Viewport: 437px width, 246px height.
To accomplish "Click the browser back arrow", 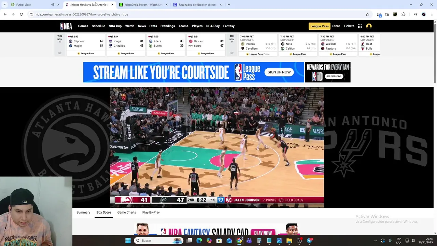I will (x=5, y=14).
